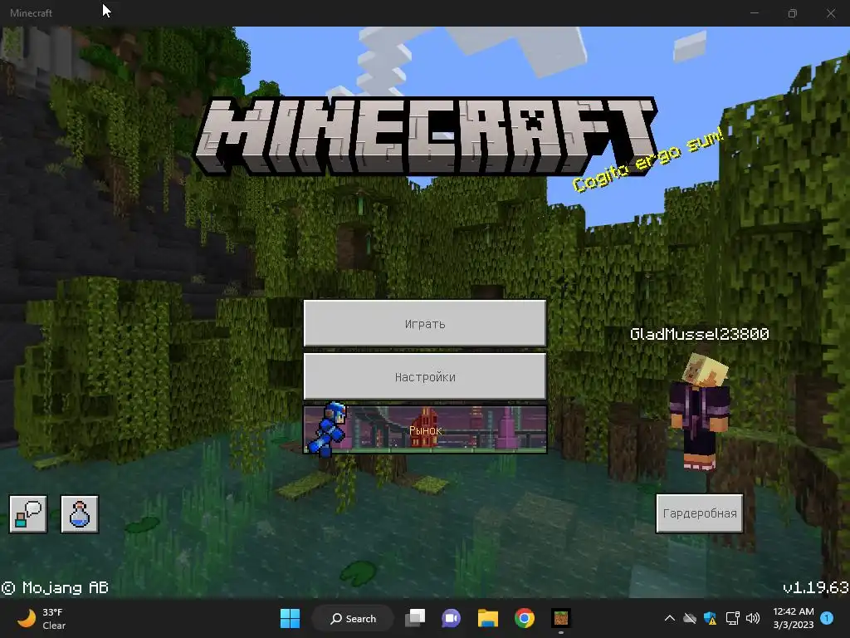The height and width of the screenshot is (638, 850).
Task: Close the Minecraft window
Action: (830, 13)
